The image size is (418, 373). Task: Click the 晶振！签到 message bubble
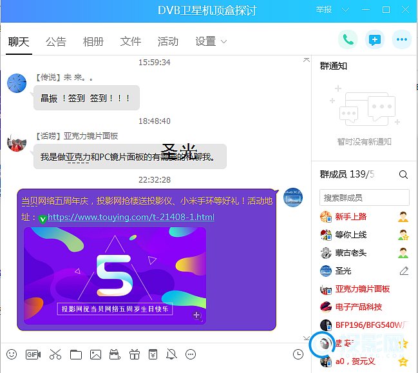pyautogui.click(x=86, y=98)
